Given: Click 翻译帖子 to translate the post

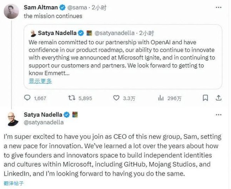Looking at the screenshot, I should (13, 184).
